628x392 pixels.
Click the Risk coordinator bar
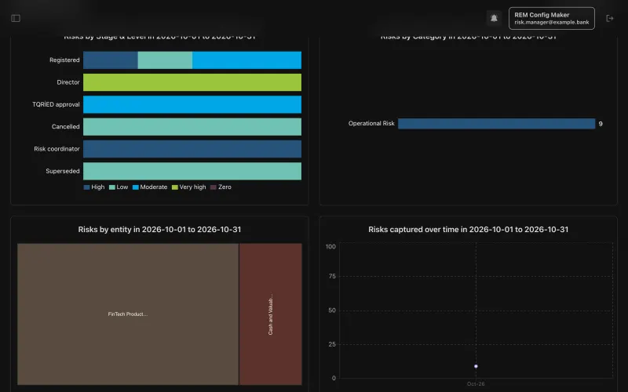coord(192,149)
